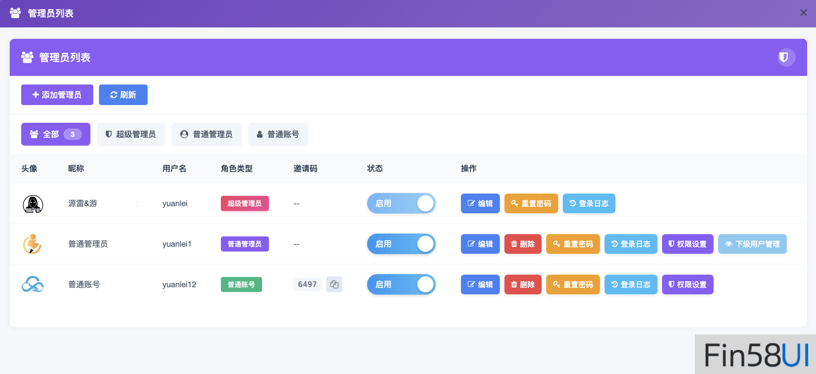Select the 全部 tab with count 3
Viewport: 816px width, 374px height.
[x=55, y=134]
